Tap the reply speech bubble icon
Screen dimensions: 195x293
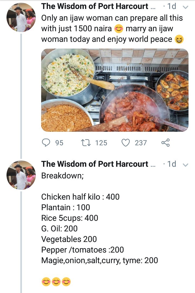point(46,143)
